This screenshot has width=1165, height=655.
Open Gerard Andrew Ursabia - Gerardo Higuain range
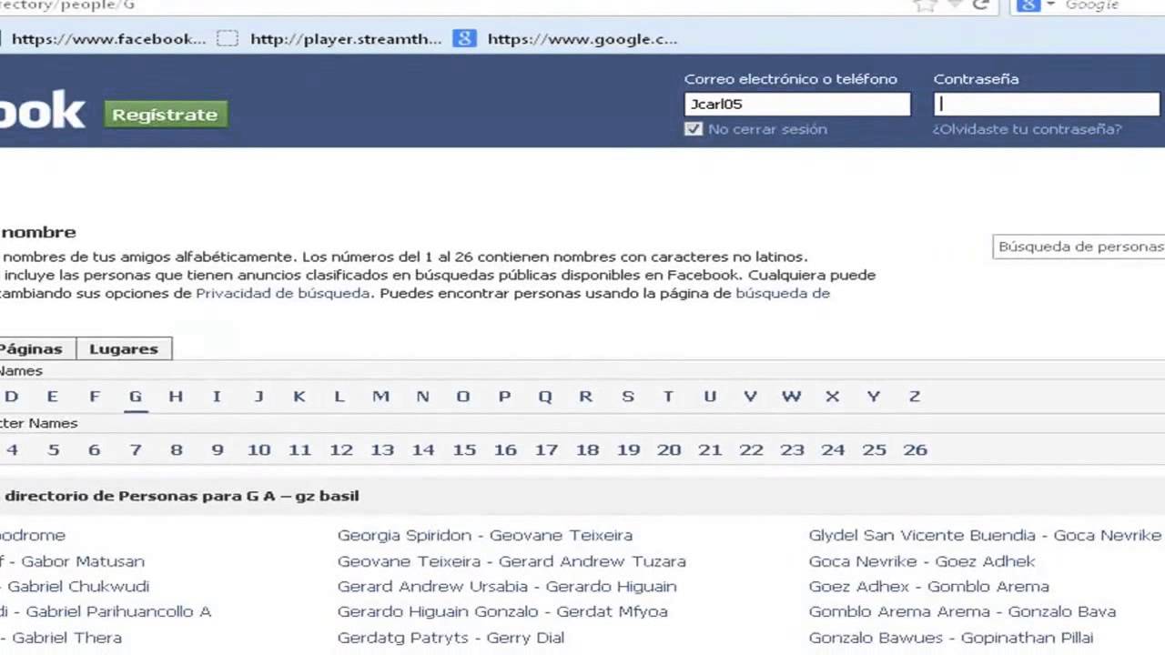pyautogui.click(x=507, y=587)
